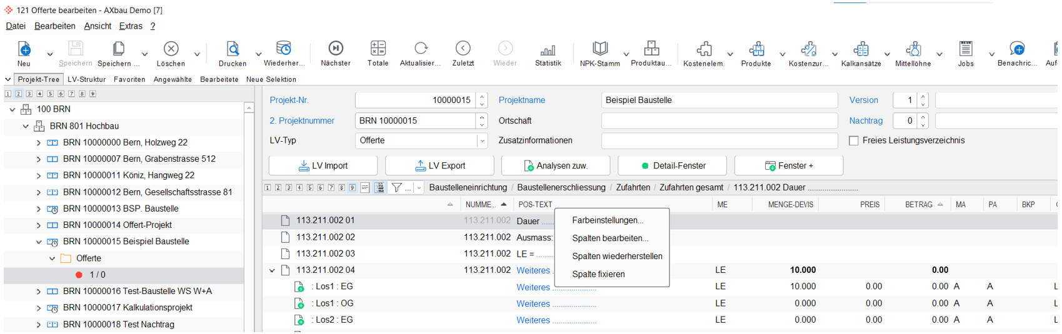Click the filter funnel icon above the grid
The width and height of the screenshot is (1062, 334).
(x=396, y=187)
